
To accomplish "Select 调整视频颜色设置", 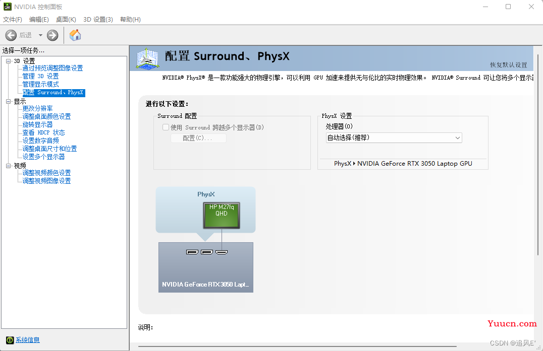I will coord(46,173).
